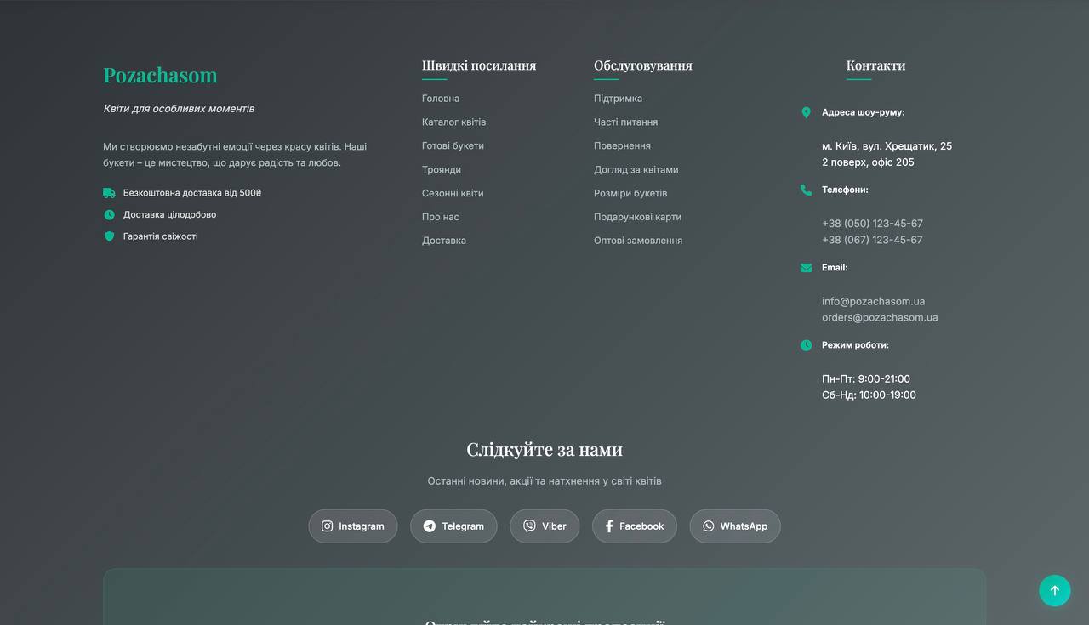
Task: Go to Головна link
Action: (x=441, y=99)
